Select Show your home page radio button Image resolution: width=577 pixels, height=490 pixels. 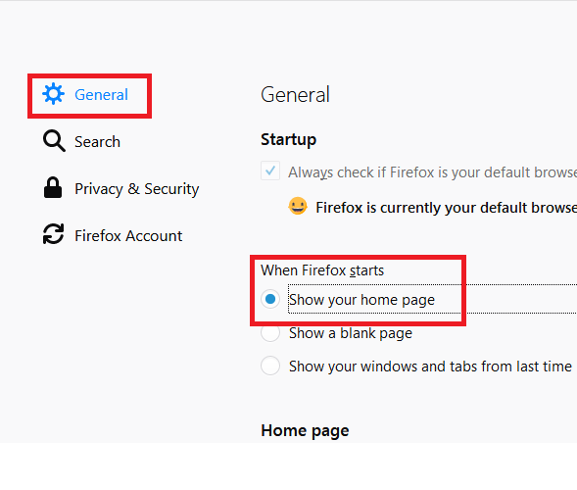pyautogui.click(x=270, y=299)
